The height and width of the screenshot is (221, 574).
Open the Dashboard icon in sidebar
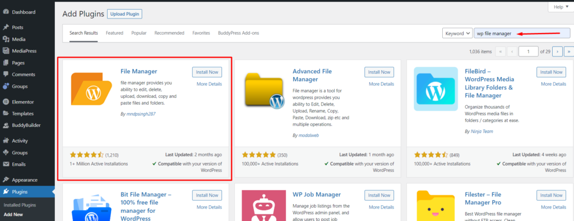(6, 12)
